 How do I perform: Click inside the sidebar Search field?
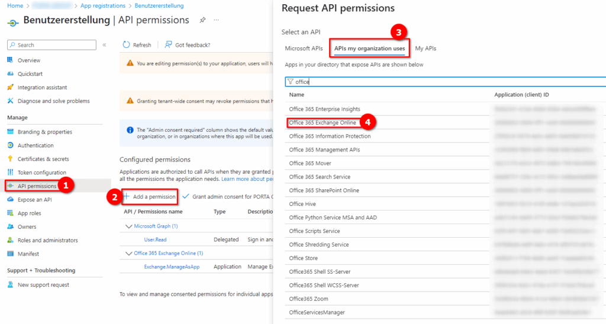click(52, 45)
